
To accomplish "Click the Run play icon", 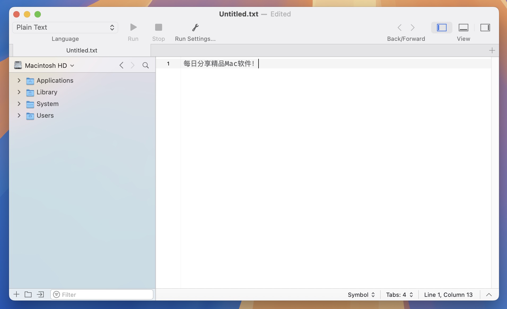I will 133,27.
